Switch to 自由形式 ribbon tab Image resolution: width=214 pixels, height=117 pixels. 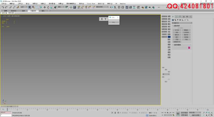(14, 11)
